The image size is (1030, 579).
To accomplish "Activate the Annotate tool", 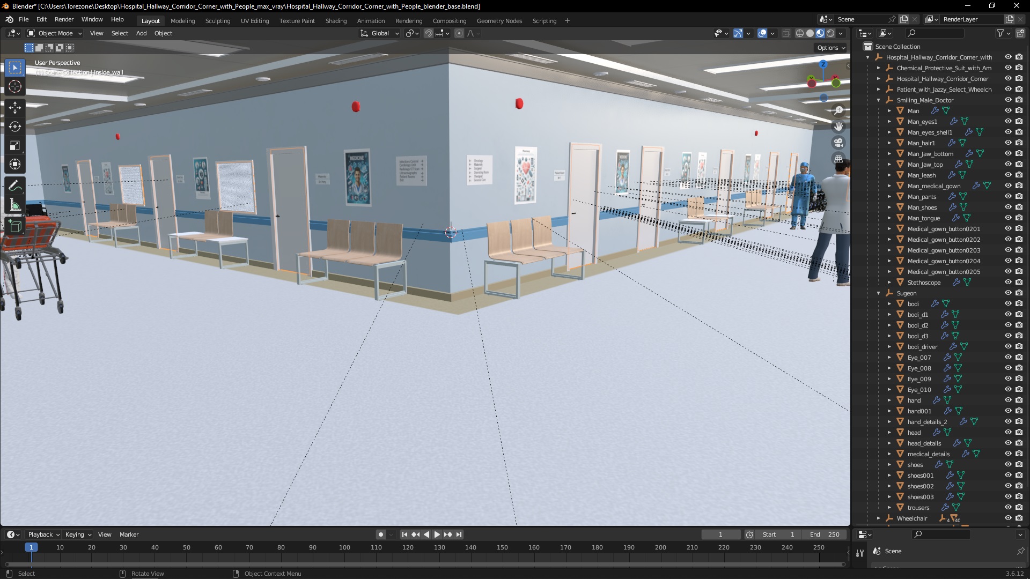I will point(15,186).
